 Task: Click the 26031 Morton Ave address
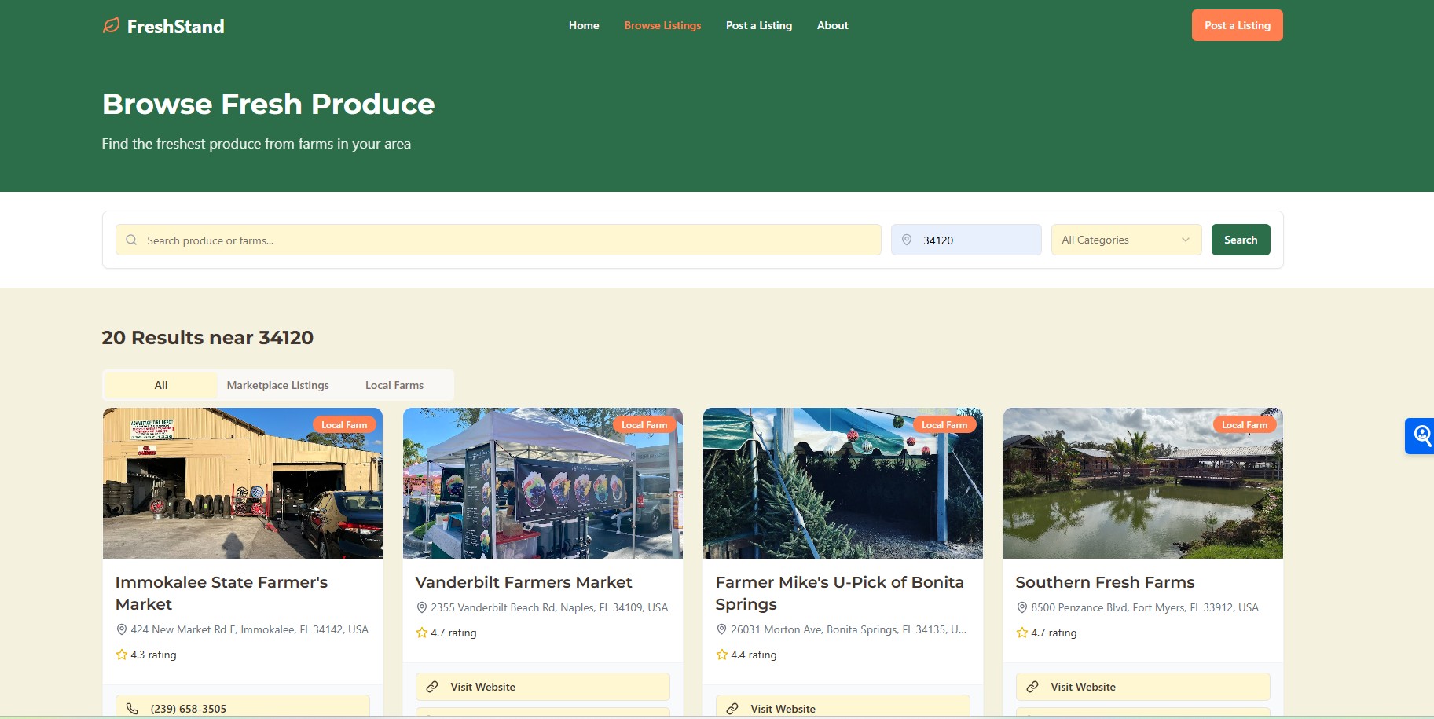click(849, 629)
